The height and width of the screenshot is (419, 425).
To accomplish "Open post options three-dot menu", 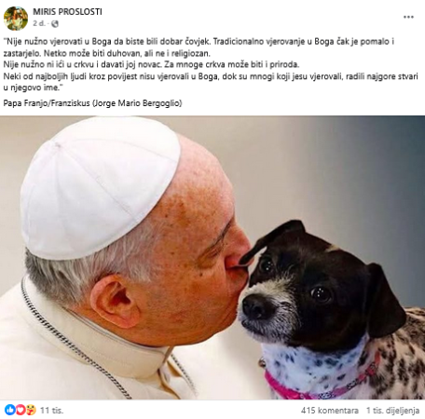I will (x=408, y=17).
